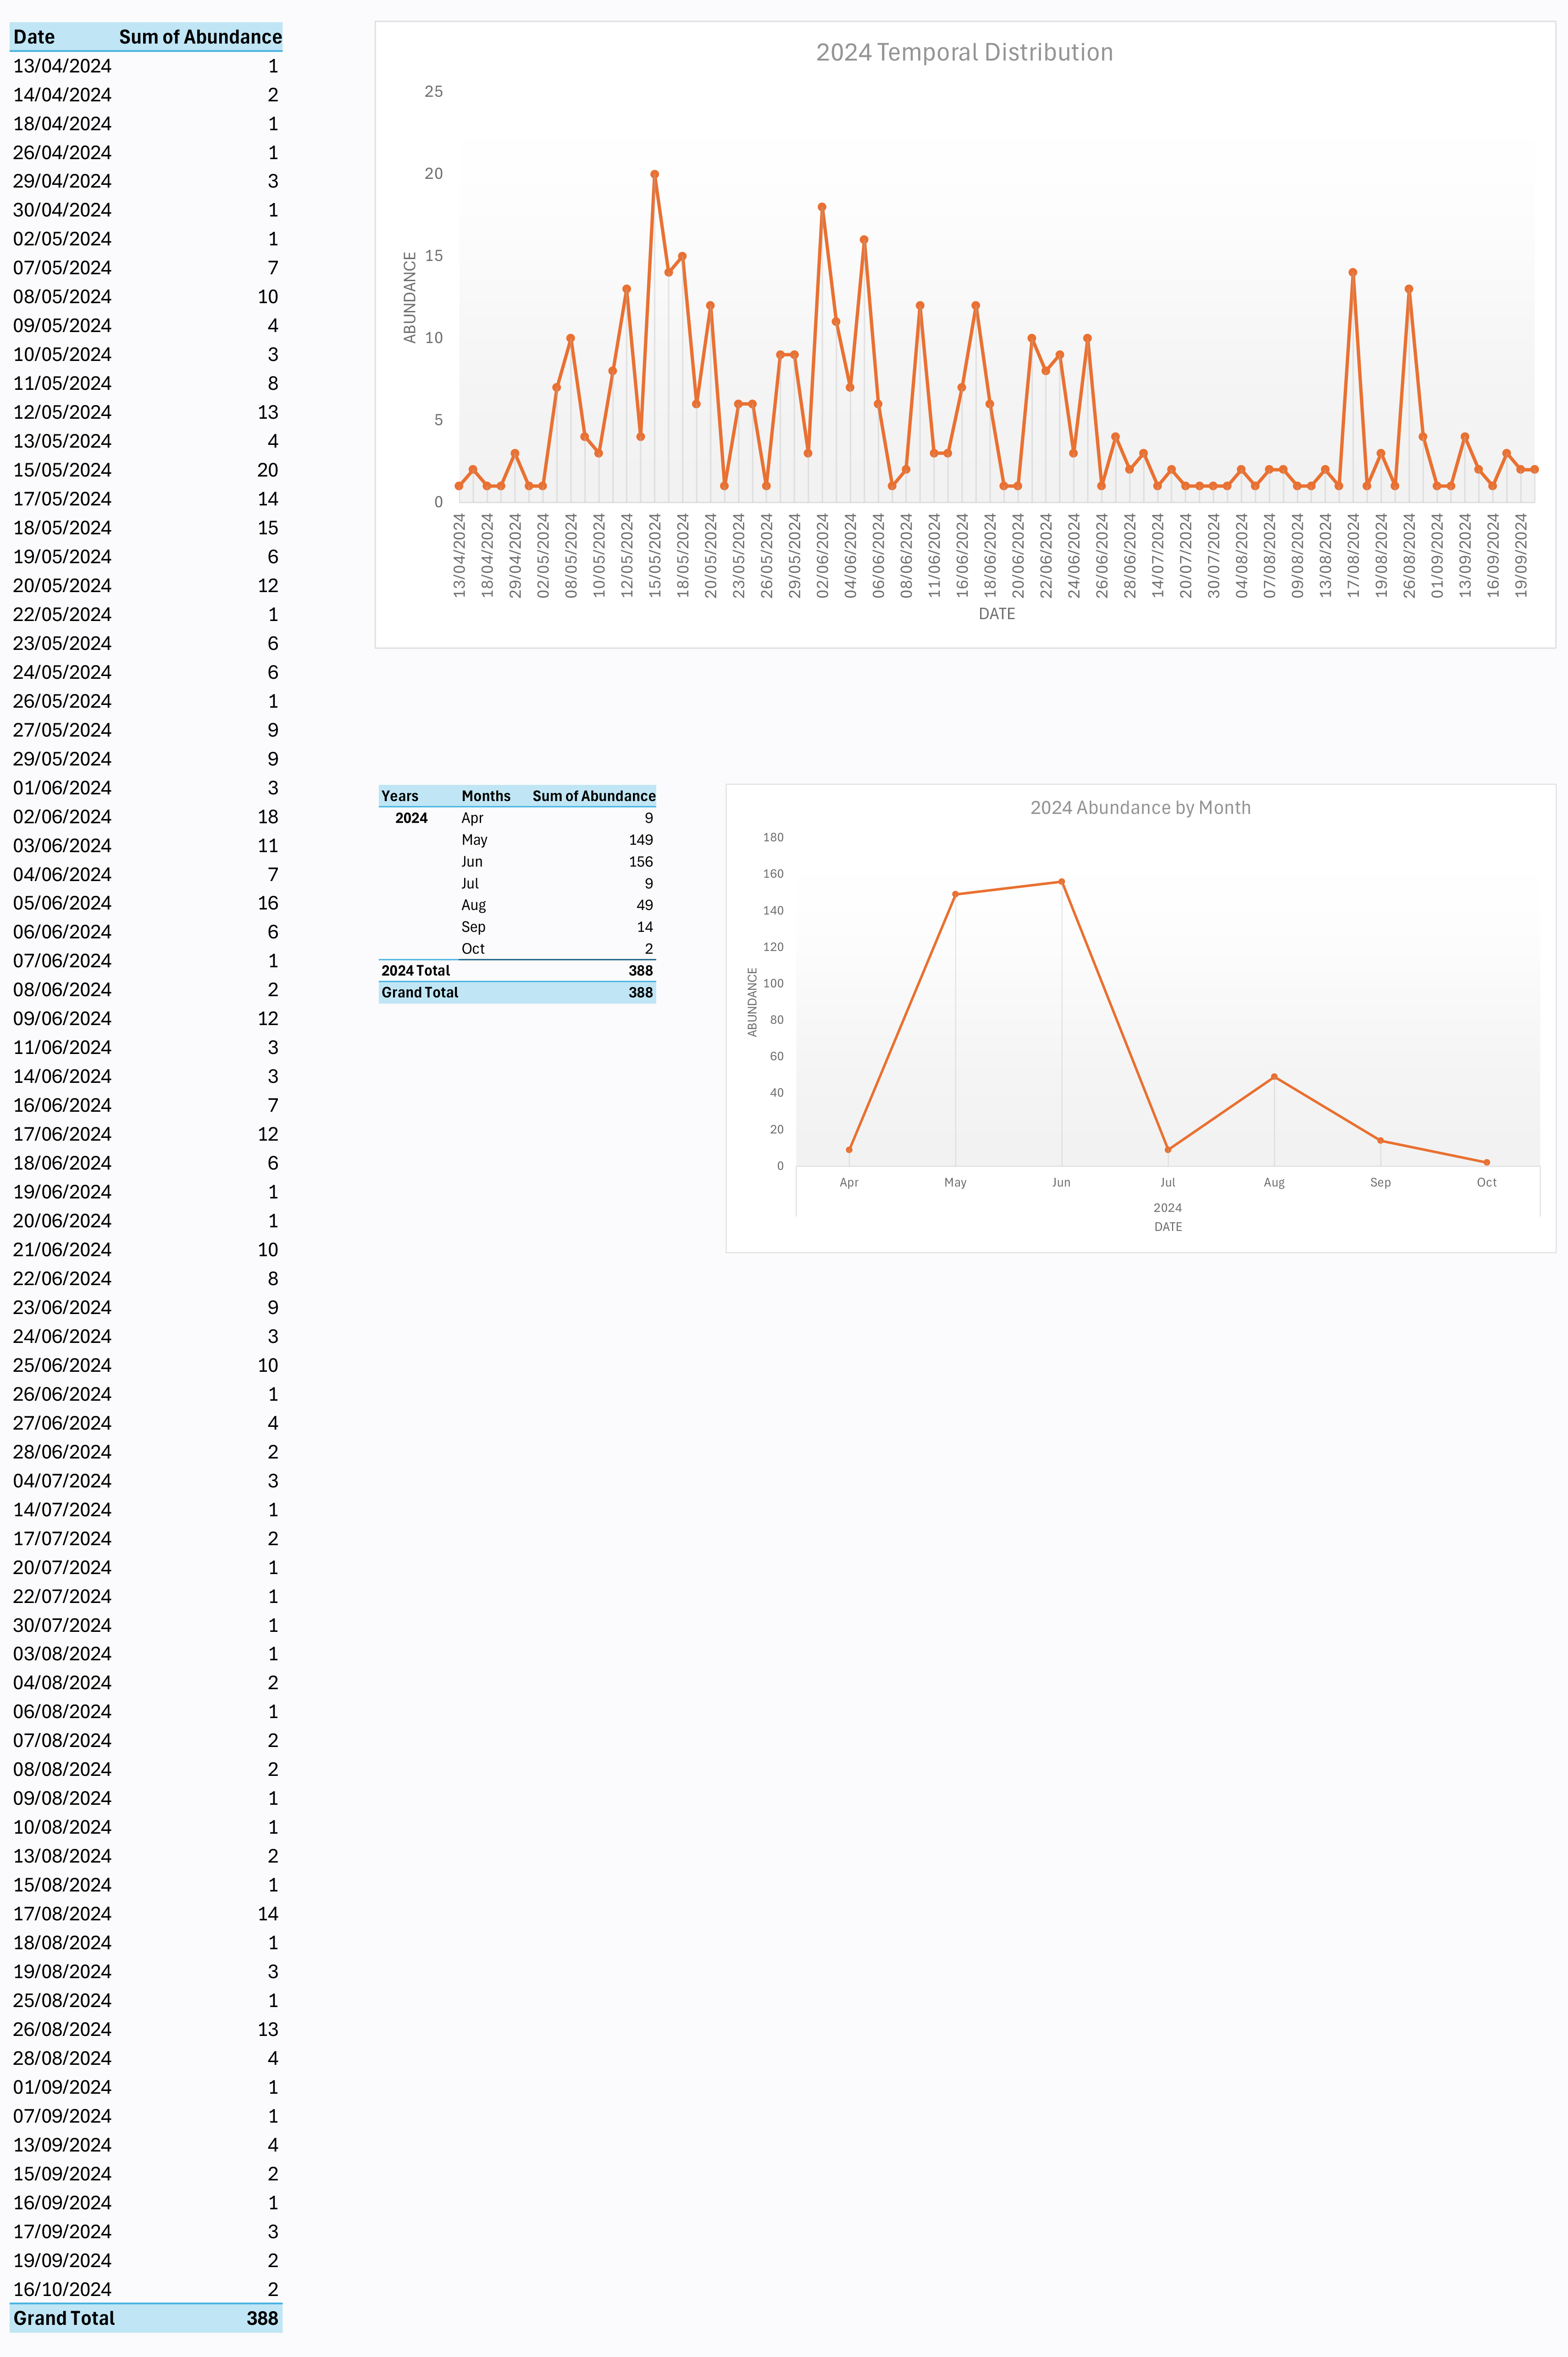Select the Months column header
1568x2357 pixels.
point(486,796)
